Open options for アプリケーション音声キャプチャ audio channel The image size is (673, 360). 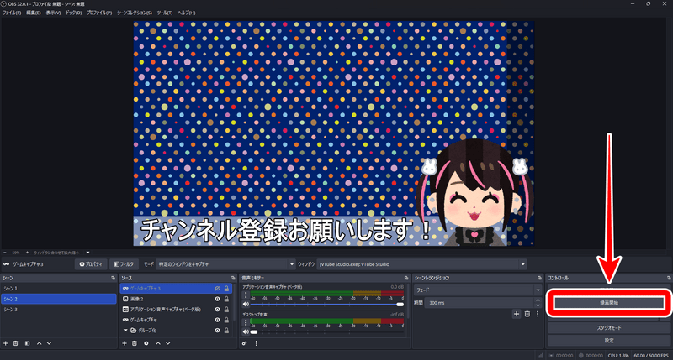coord(246,295)
